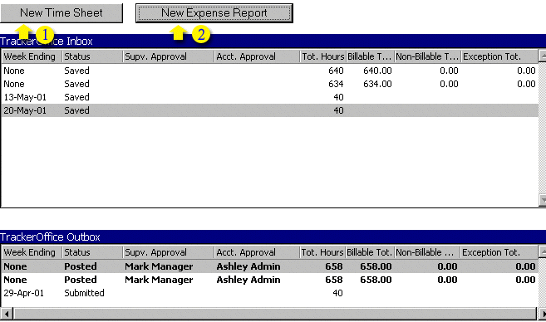Viewport: 546px width, 322px height.
Task: Click the Inbox Status column header
Action: click(92, 56)
